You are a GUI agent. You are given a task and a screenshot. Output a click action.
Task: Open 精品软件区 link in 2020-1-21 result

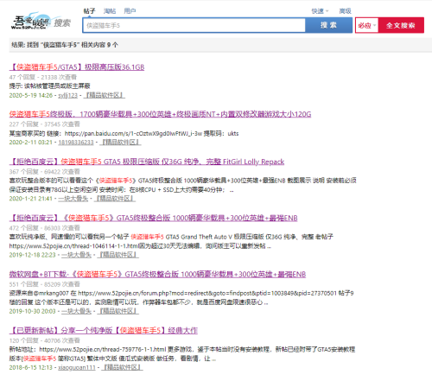(115, 199)
